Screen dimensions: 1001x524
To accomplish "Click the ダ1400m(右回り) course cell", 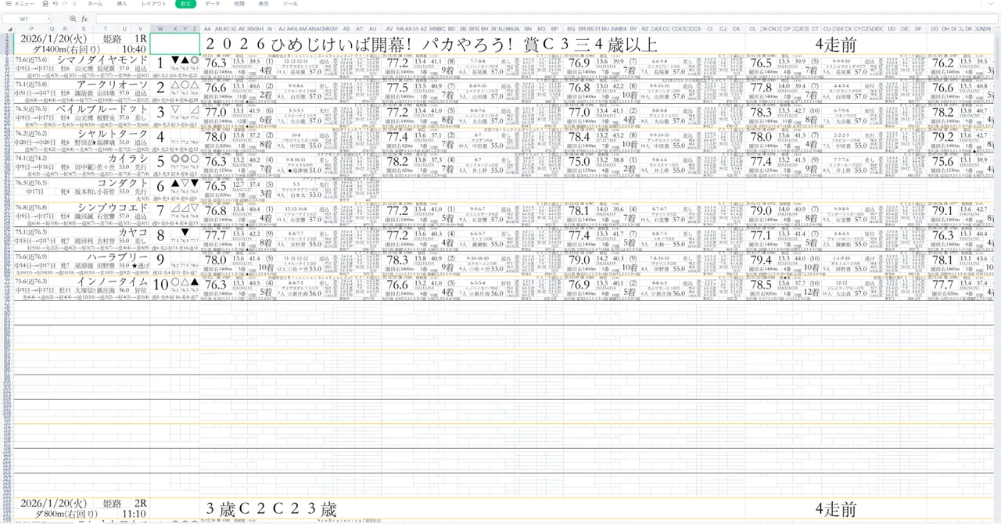I will point(66,48).
